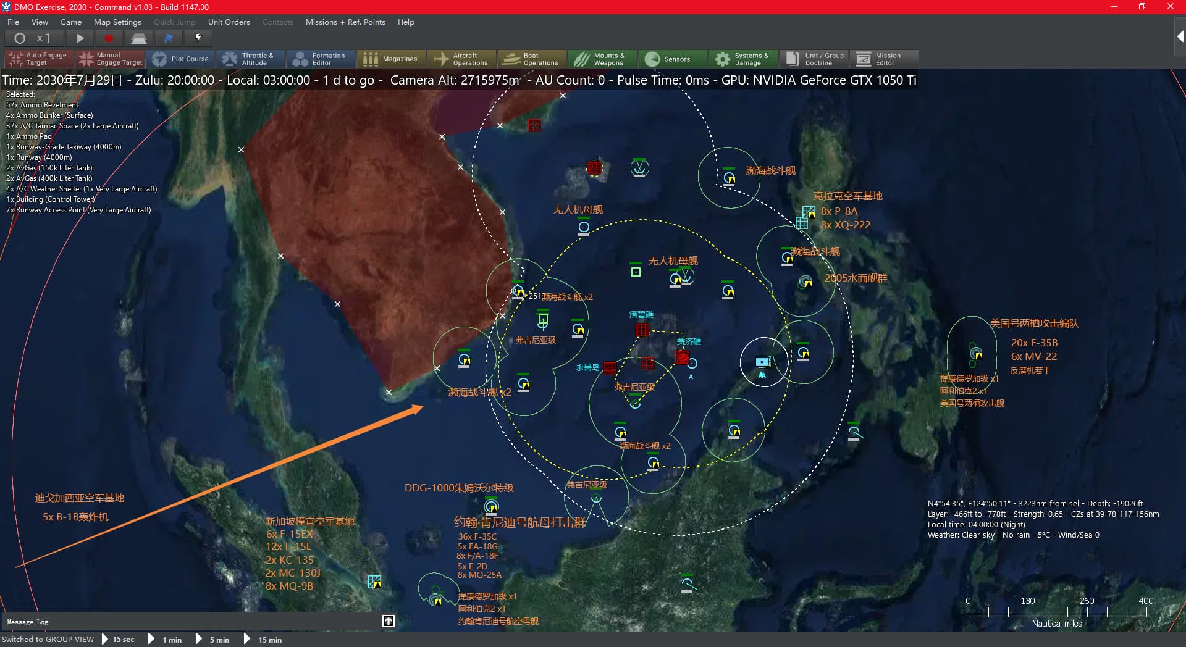This screenshot has height=647, width=1186.
Task: Open the Mission Editor
Action: point(884,59)
